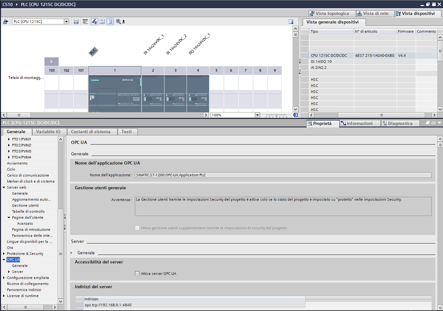Click the device selection width icon beside the PLC dropdown
The image size is (443, 311).
(x=76, y=22)
